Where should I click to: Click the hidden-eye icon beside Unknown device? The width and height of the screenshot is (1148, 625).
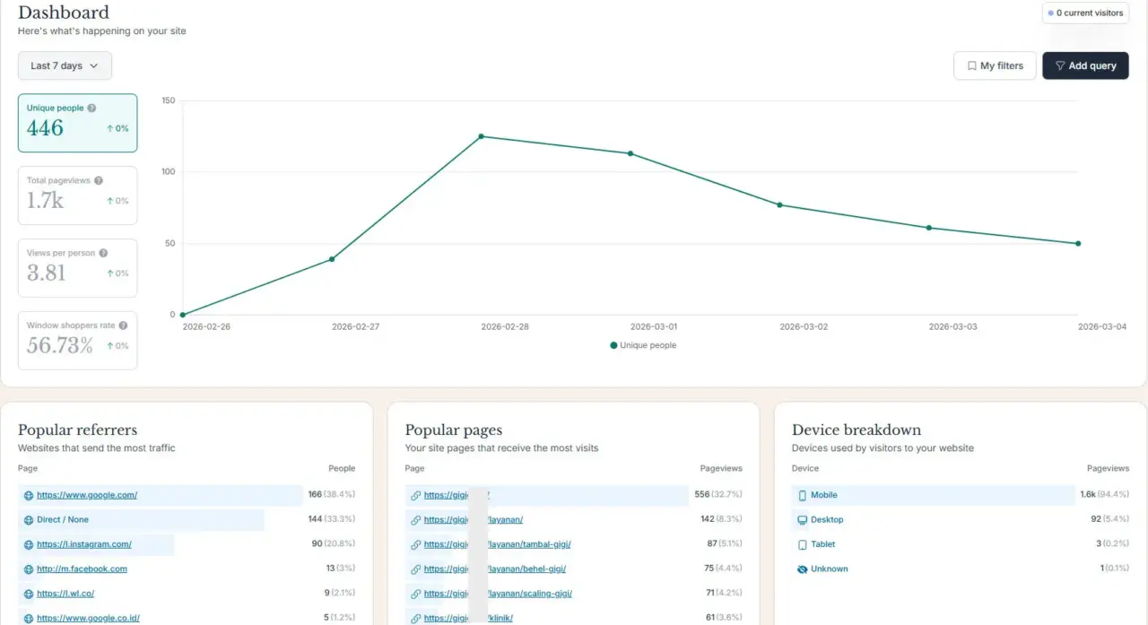[802, 569]
